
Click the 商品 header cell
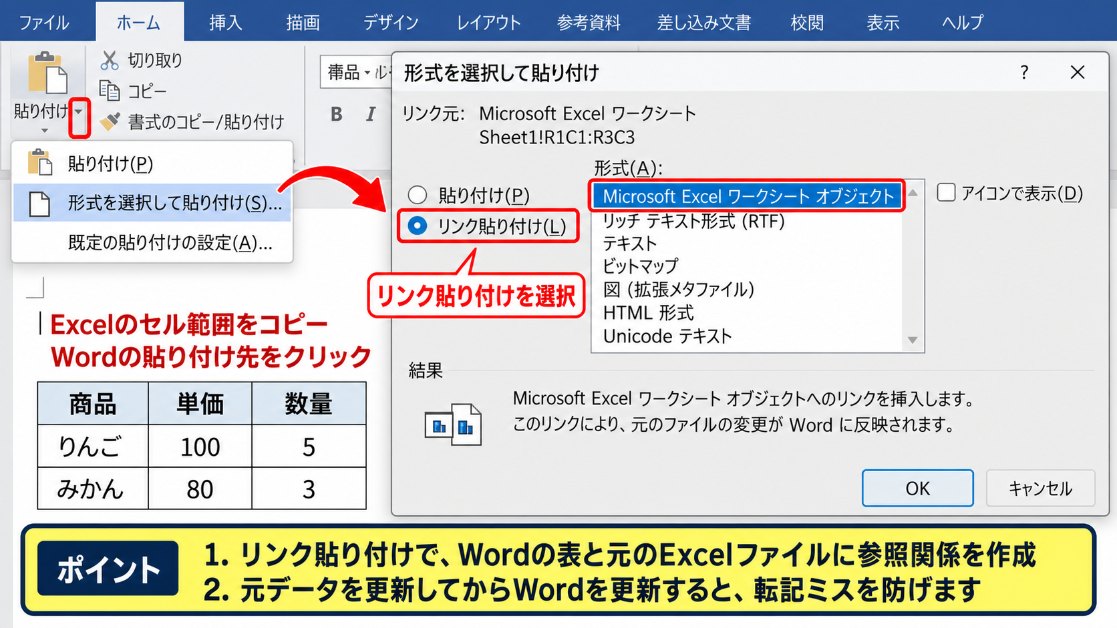(x=93, y=404)
